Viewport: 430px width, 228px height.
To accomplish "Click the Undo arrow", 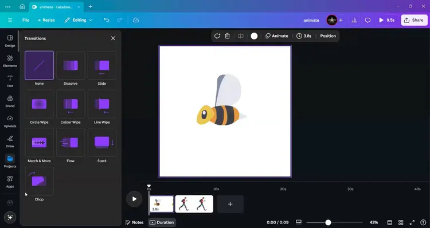I will coord(107,20).
